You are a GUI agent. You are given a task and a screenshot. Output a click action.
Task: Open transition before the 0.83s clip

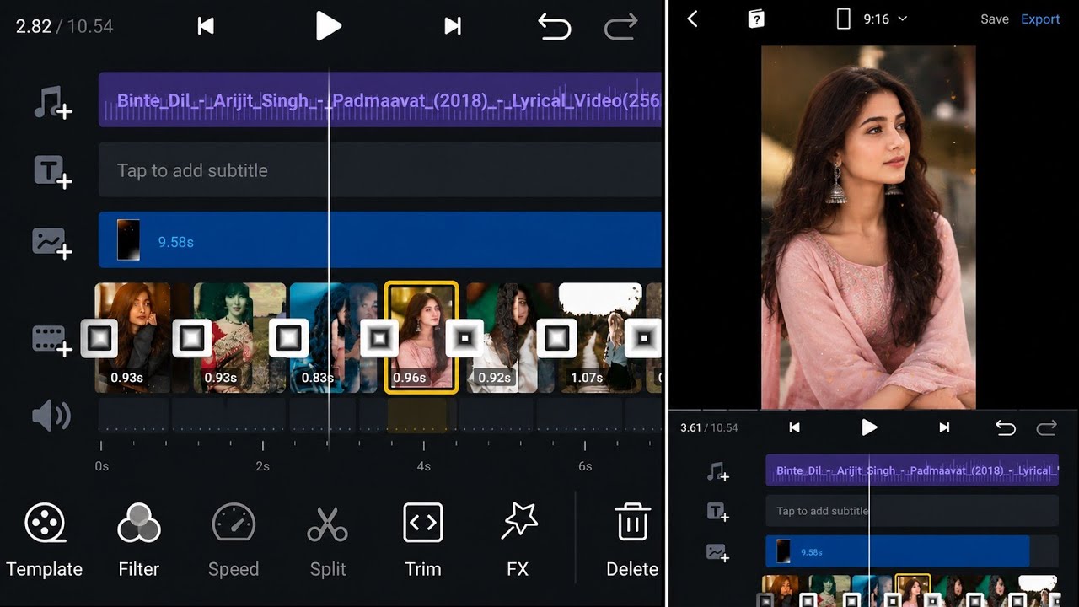coord(288,338)
